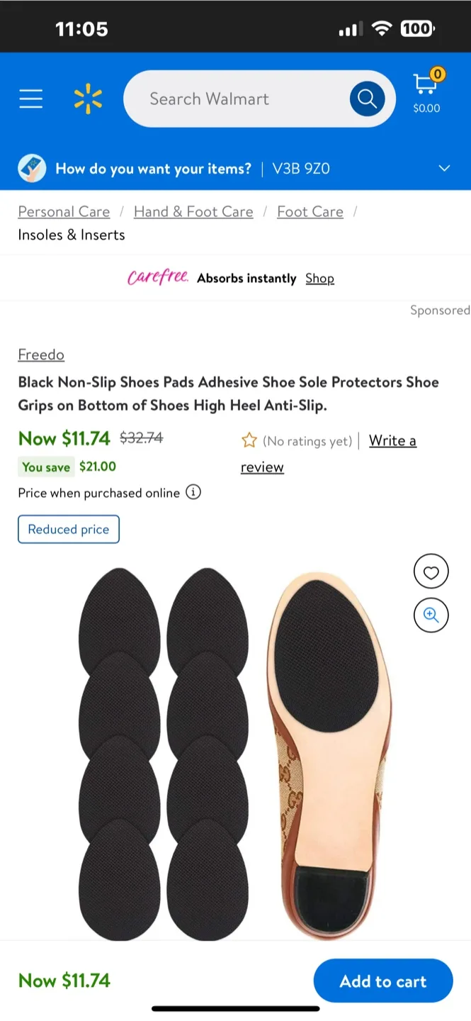Open the Freedo brand page
471x1021 pixels.
[40, 355]
